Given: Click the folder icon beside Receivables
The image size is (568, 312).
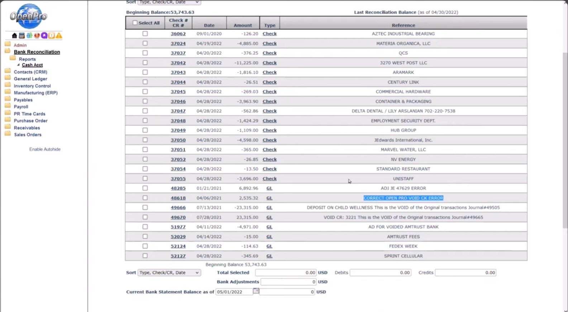Looking at the screenshot, I should (x=8, y=127).
